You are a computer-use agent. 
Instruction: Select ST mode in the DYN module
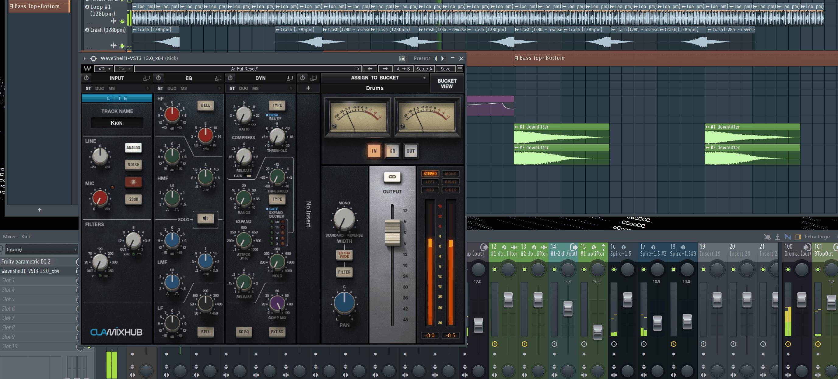click(232, 88)
